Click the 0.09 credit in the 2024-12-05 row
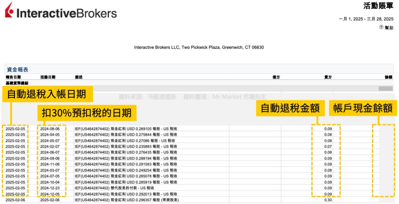 pyautogui.click(x=328, y=194)
